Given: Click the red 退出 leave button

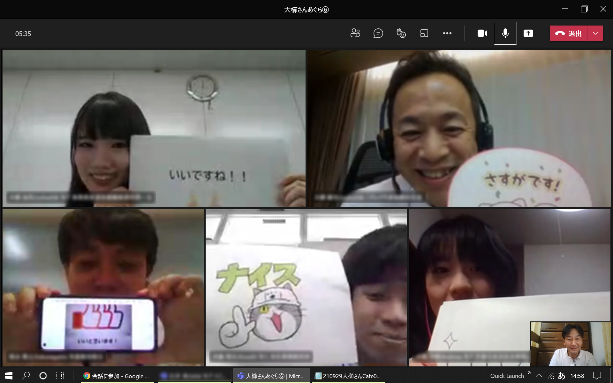Looking at the screenshot, I should click(x=569, y=33).
